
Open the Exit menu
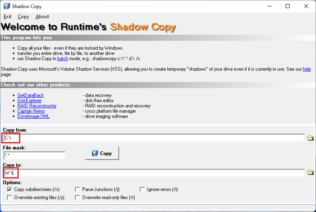pyautogui.click(x=7, y=17)
